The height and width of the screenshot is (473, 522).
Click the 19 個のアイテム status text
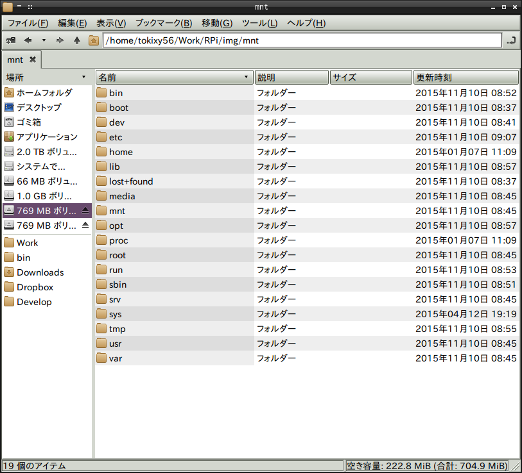[x=34, y=466]
